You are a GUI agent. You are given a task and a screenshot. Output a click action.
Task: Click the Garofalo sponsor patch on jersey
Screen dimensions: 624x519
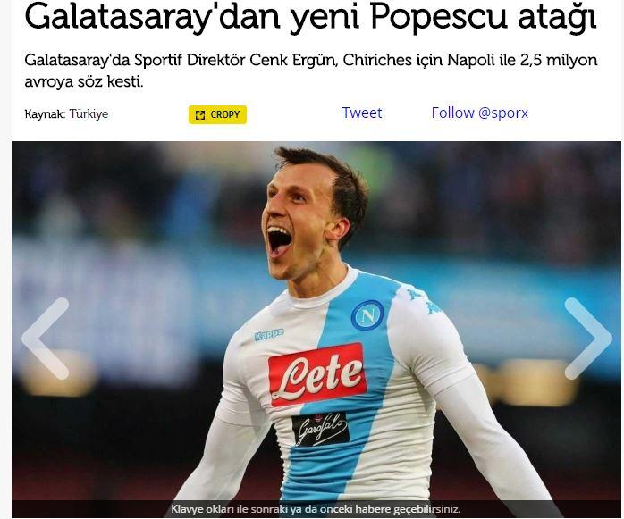pos(321,429)
